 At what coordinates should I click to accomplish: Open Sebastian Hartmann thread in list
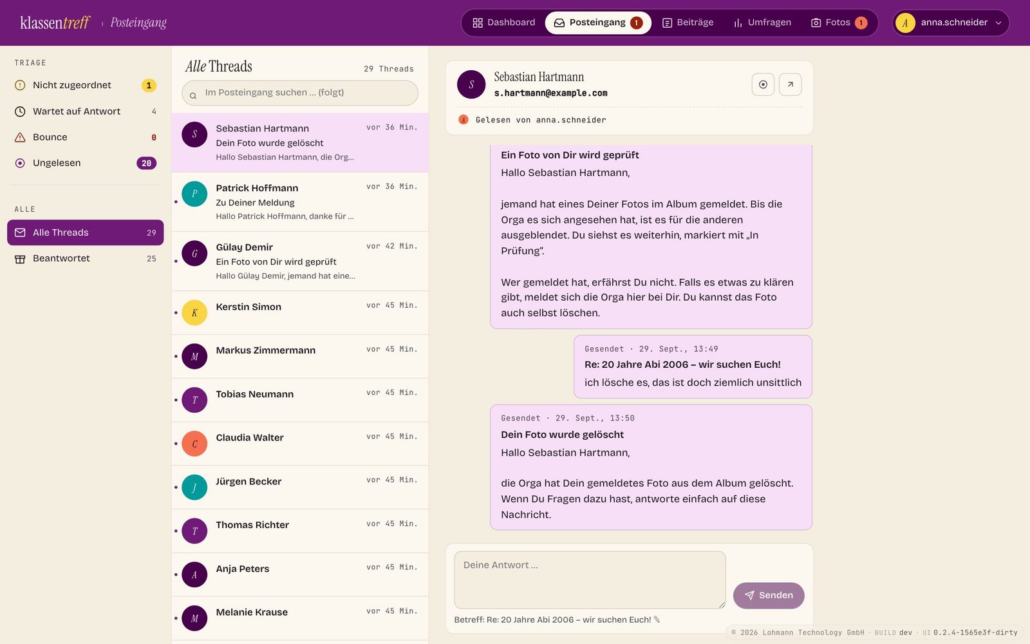300,142
